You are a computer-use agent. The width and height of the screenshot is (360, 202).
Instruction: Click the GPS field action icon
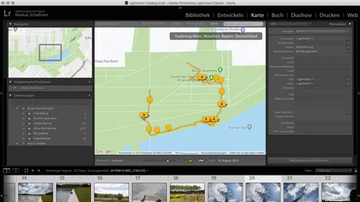pyautogui.click(x=348, y=79)
